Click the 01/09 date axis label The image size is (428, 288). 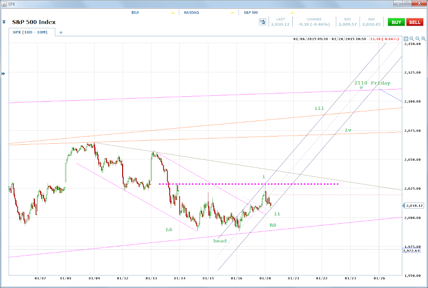[94, 278]
